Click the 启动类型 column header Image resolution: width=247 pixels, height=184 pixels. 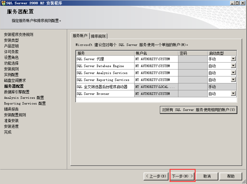tap(222, 53)
